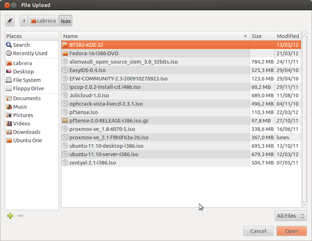Open Pictures bookmark
The image size is (312, 241).
tap(32, 115)
